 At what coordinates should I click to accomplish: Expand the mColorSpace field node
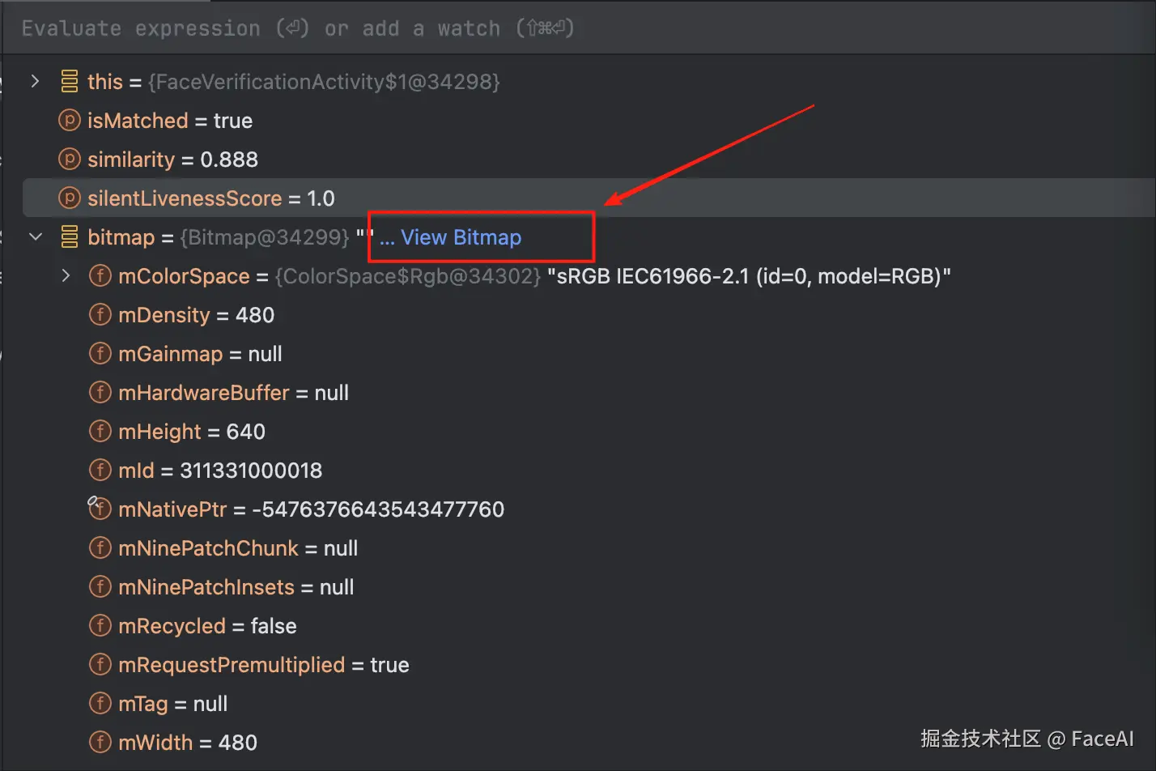pyautogui.click(x=66, y=276)
